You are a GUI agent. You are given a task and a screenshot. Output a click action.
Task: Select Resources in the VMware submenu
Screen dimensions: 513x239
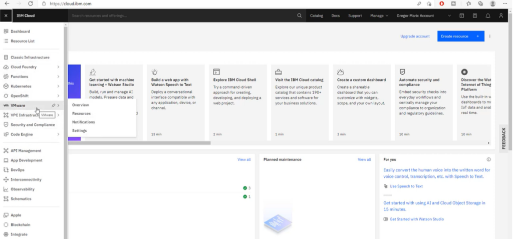click(82, 114)
